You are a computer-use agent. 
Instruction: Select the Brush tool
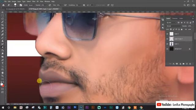(x=2, y=38)
